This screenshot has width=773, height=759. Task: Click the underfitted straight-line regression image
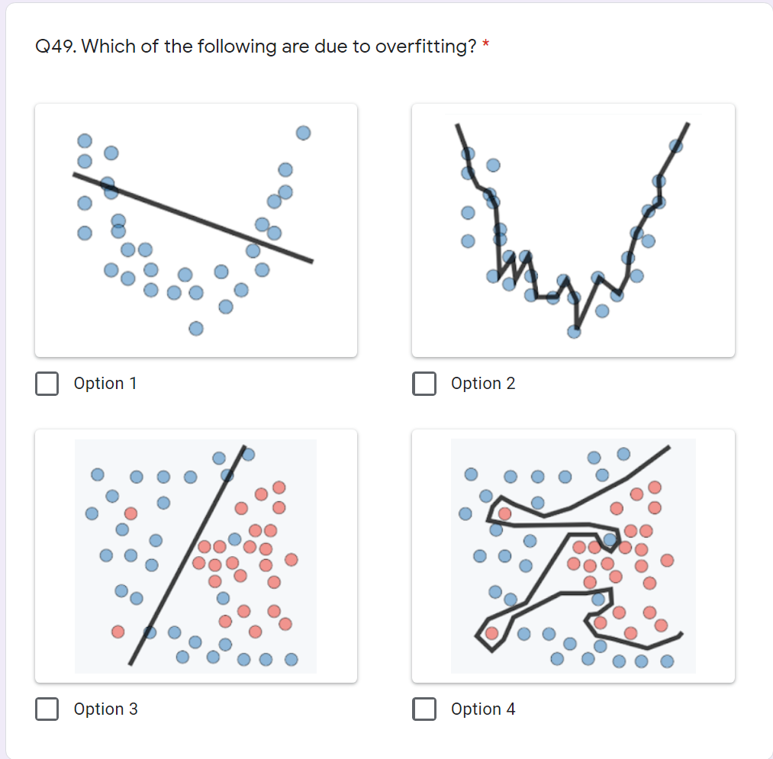(195, 229)
